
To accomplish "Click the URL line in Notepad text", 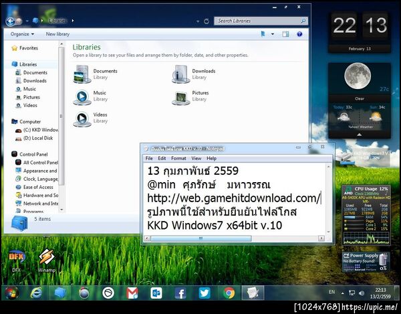I will pyautogui.click(x=234, y=198).
